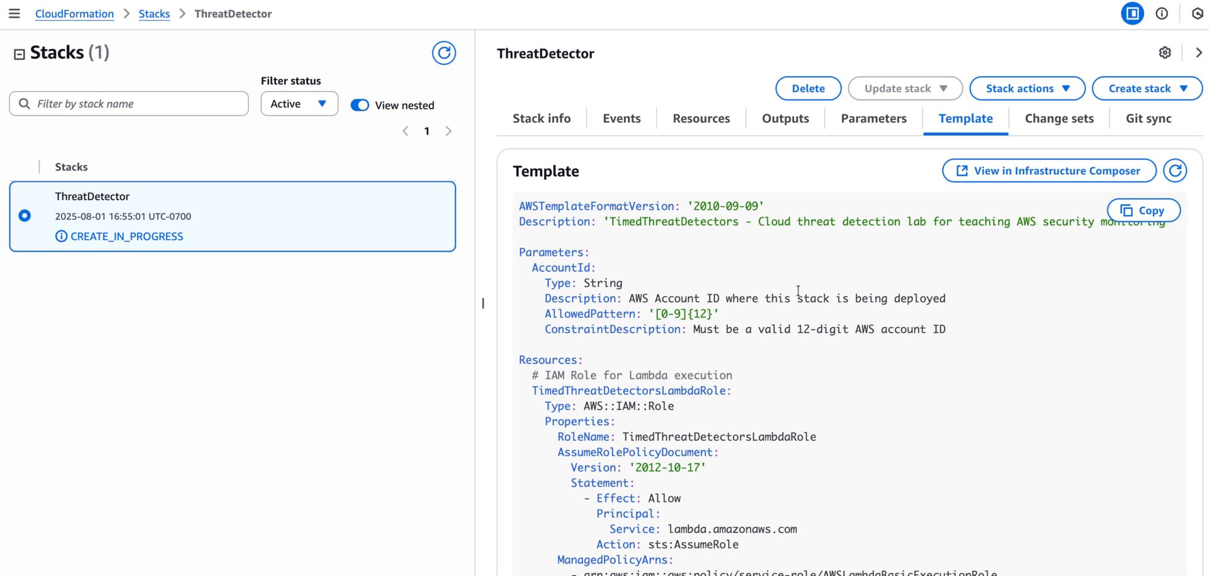Viewport: 1209px width, 576px height.
Task: Open the Git sync tab
Action: pyautogui.click(x=1149, y=118)
